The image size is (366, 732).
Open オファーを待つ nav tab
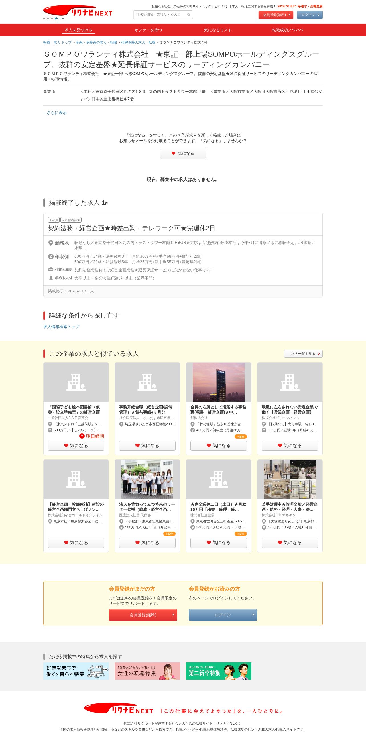click(148, 30)
